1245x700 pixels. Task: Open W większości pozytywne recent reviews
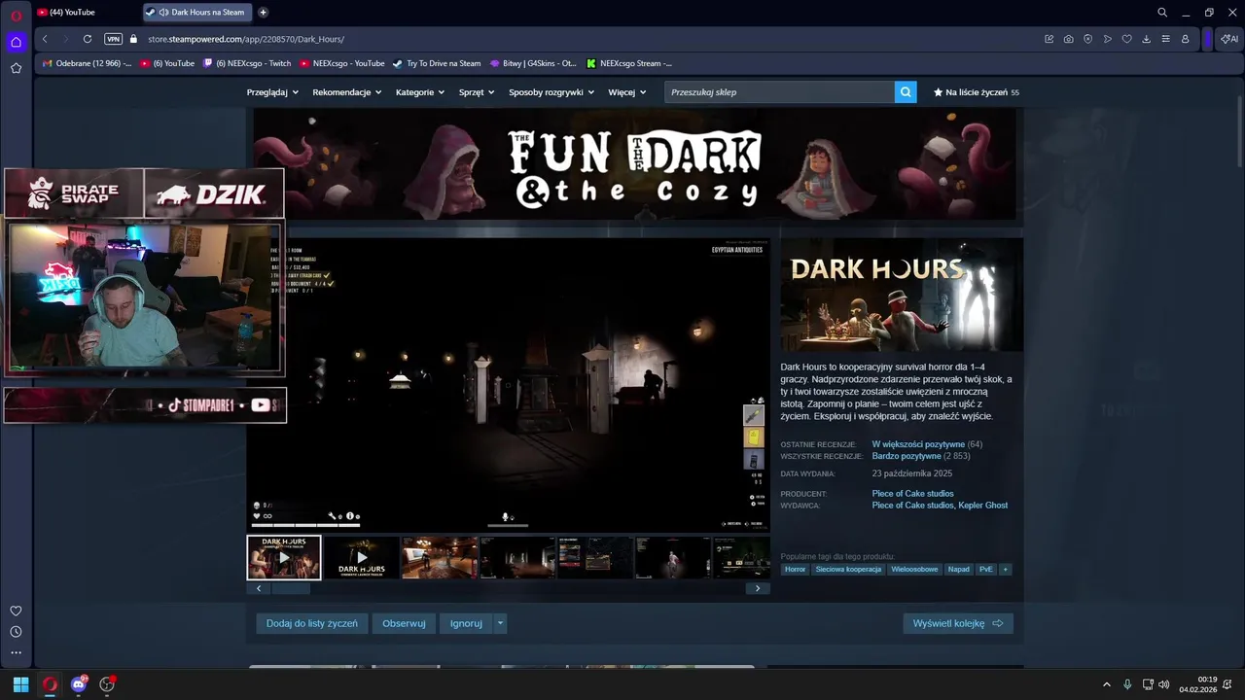pos(918,444)
